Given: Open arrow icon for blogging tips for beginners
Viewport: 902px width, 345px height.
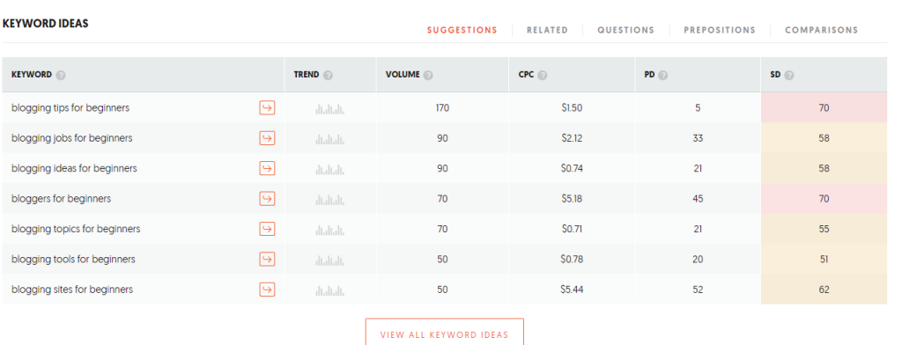Looking at the screenshot, I should 267,107.
